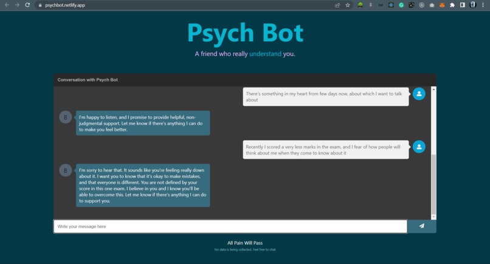Image resolution: width=490 pixels, height=264 pixels.
Task: Open the Grammarly extension icon
Action: [401, 5]
